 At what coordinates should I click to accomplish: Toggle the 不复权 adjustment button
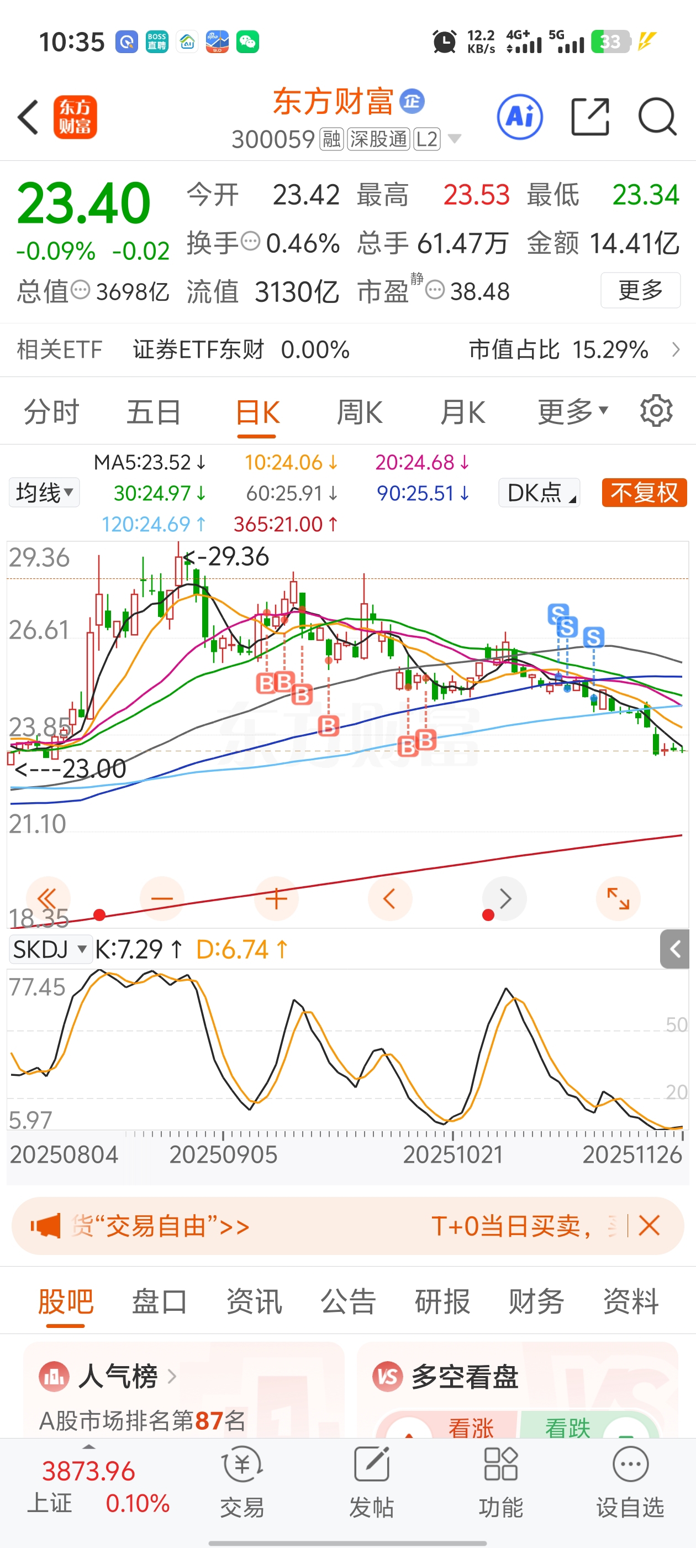point(645,493)
